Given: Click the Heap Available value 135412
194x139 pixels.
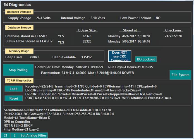Looking at the screenshot, I should (87, 57).
